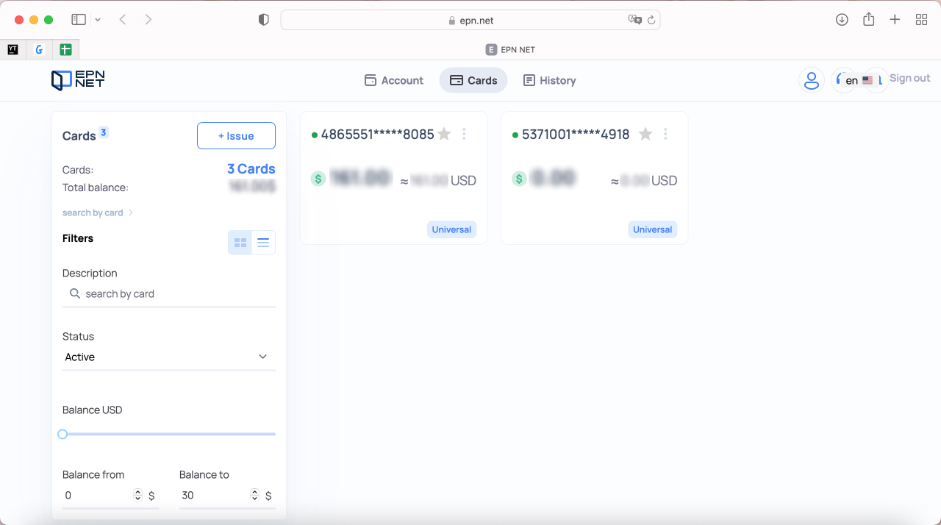Favorite card ending 8085 with star

[x=444, y=134]
